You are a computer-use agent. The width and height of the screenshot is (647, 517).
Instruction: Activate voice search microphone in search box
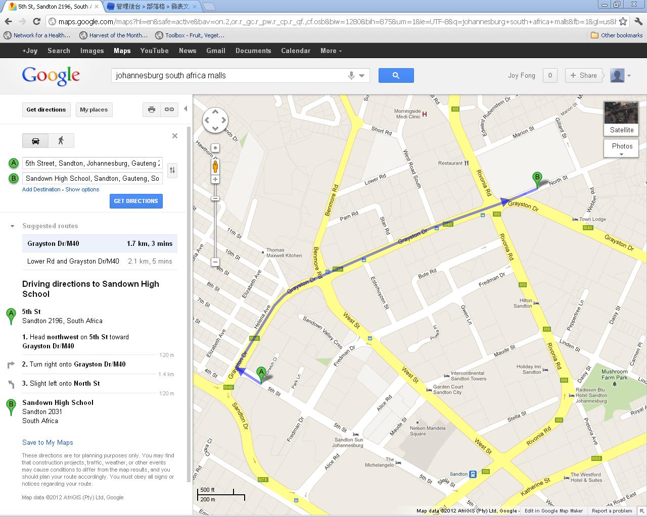350,75
